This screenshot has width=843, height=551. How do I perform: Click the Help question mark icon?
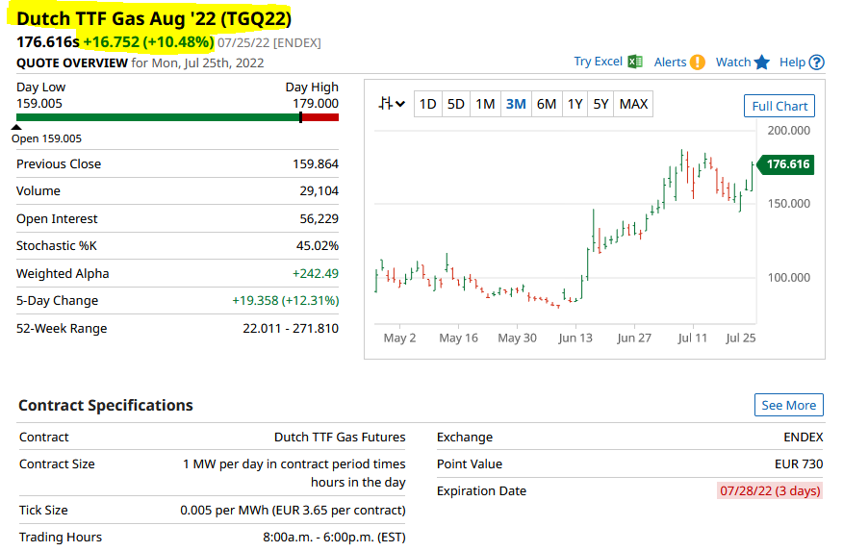pyautogui.click(x=817, y=63)
